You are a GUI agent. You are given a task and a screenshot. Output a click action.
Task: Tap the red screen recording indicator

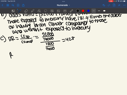(111, 1)
